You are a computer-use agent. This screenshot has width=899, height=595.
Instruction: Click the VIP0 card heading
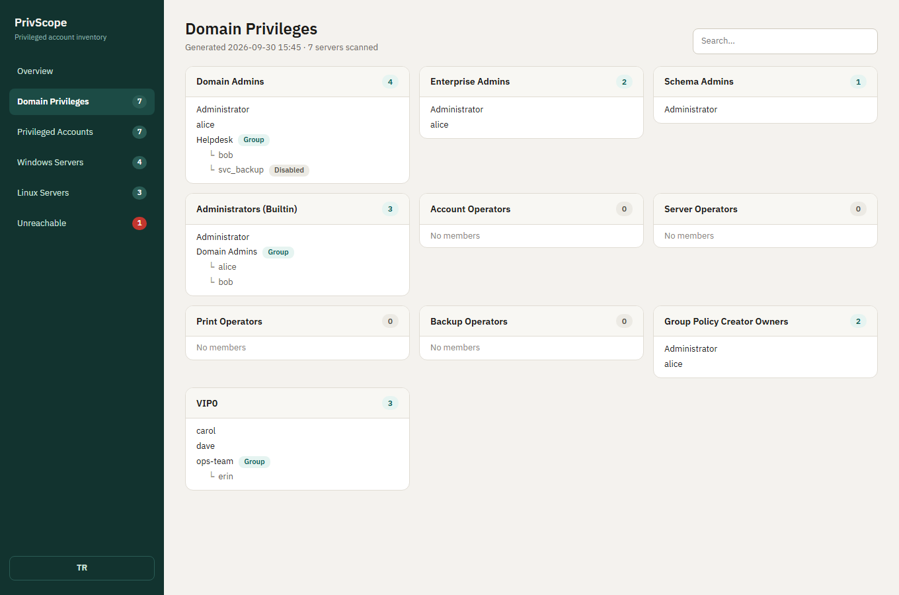tap(207, 404)
